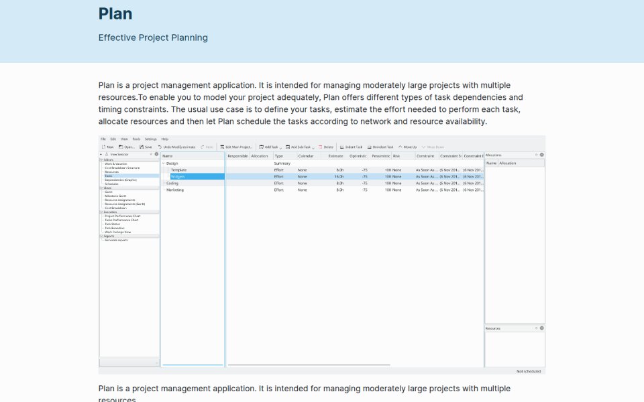Click the Edit Main Project icon
The height and width of the screenshot is (402, 644).
222,147
